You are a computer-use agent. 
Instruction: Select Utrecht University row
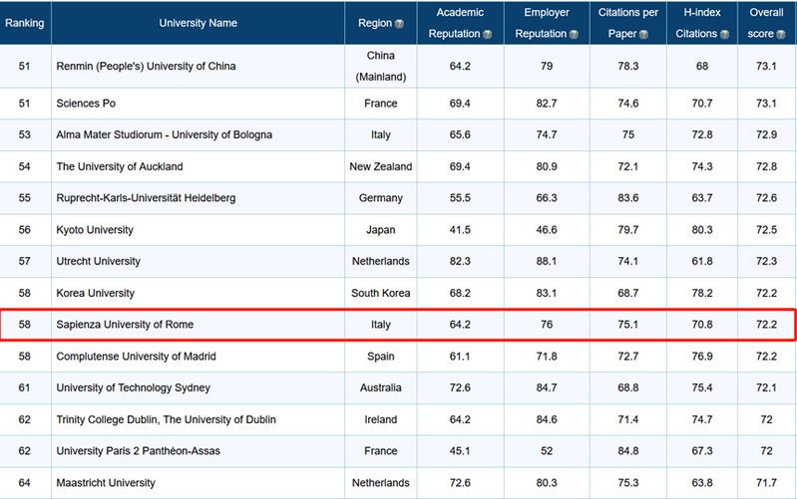tap(99, 261)
